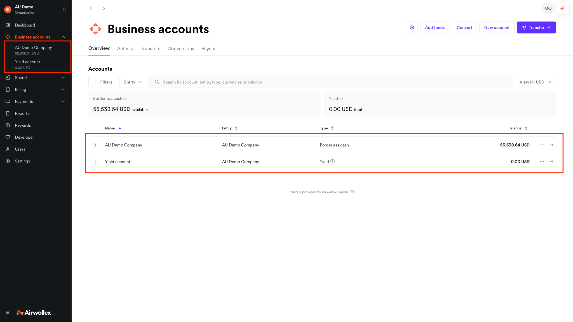The width and height of the screenshot is (573, 322).
Task: Click info icon beside Yield type
Action: tap(332, 161)
